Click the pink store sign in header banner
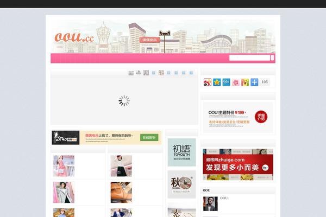The width and height of the screenshot is (326, 217). pos(150,40)
